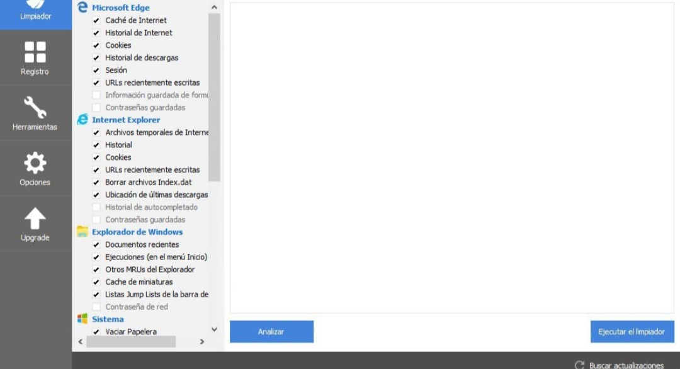Click the Sistema Windows flag icon

(x=82, y=319)
